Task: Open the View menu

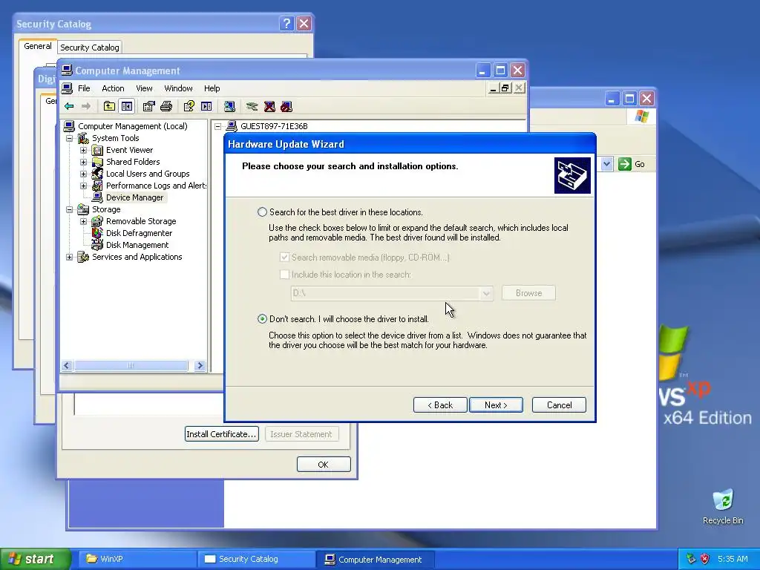Action: coord(144,88)
